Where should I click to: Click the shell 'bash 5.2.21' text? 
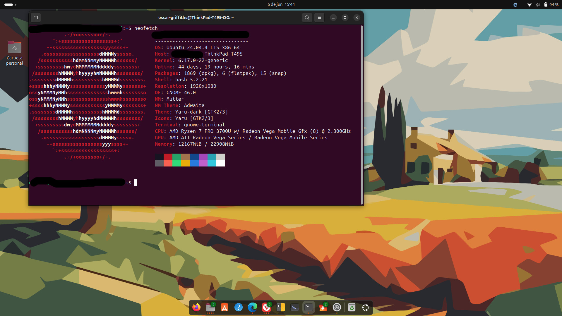click(191, 80)
